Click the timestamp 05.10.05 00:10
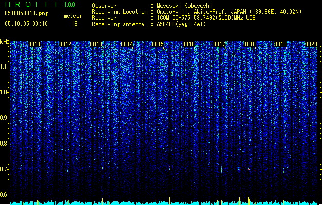 point(26,24)
